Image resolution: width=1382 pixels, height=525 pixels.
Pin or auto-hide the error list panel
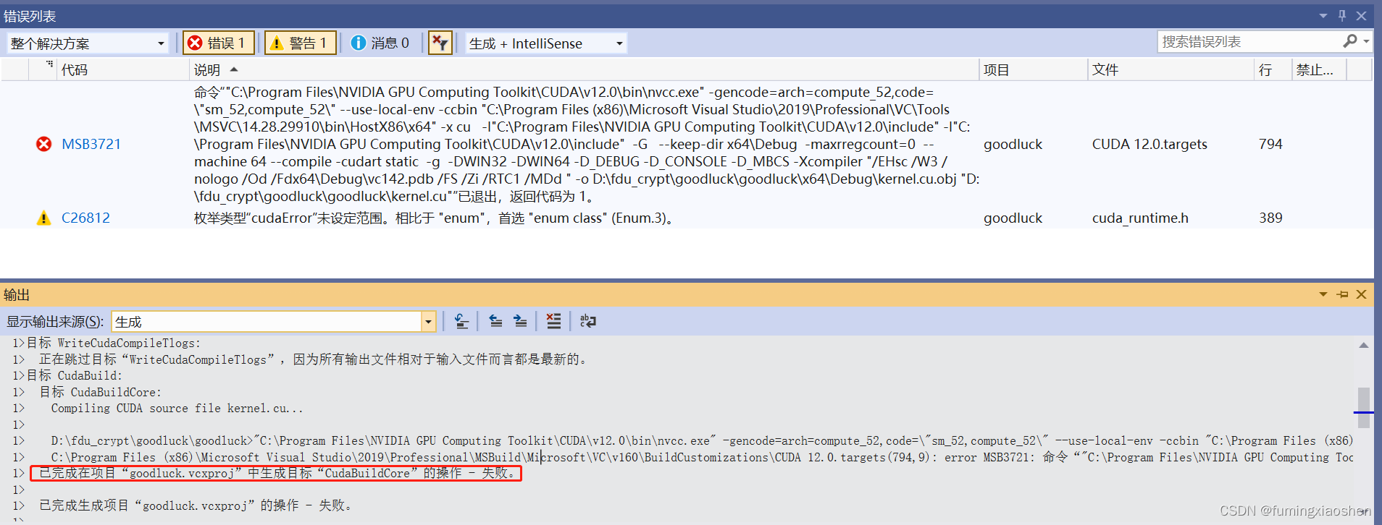click(x=1342, y=15)
